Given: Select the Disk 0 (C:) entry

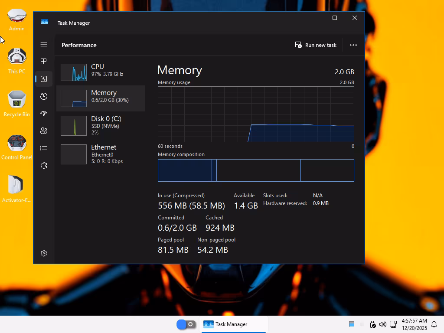Looking at the screenshot, I should tap(101, 125).
